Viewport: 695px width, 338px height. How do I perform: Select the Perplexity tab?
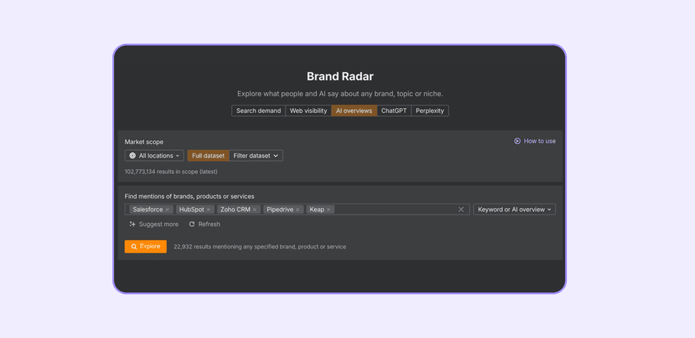pyautogui.click(x=430, y=111)
